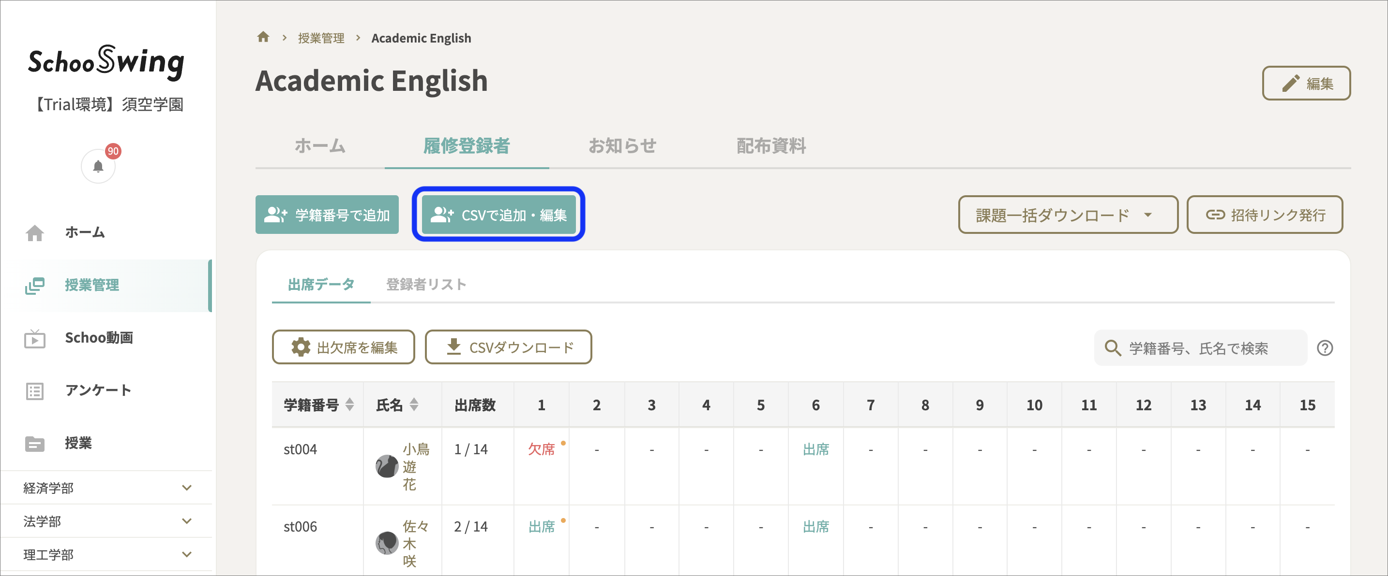Select the 登録者リスト sub-tab
Image resolution: width=1388 pixels, height=576 pixels.
[426, 285]
